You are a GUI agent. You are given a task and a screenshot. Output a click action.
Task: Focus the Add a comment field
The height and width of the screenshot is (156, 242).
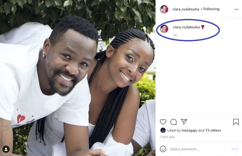(199, 149)
